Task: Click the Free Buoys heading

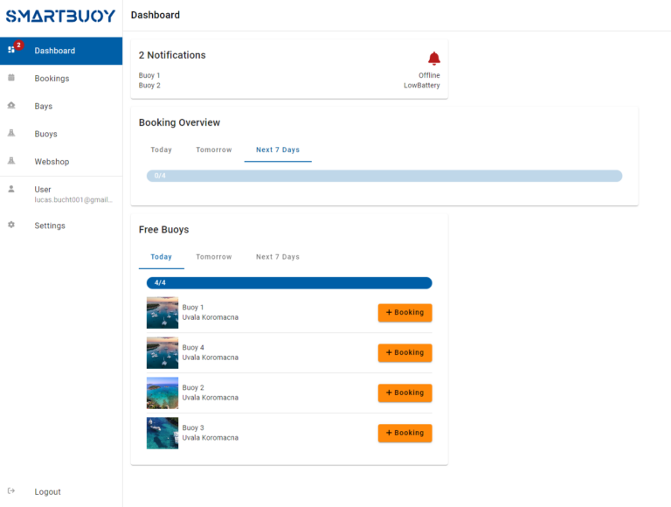Action: pos(164,230)
